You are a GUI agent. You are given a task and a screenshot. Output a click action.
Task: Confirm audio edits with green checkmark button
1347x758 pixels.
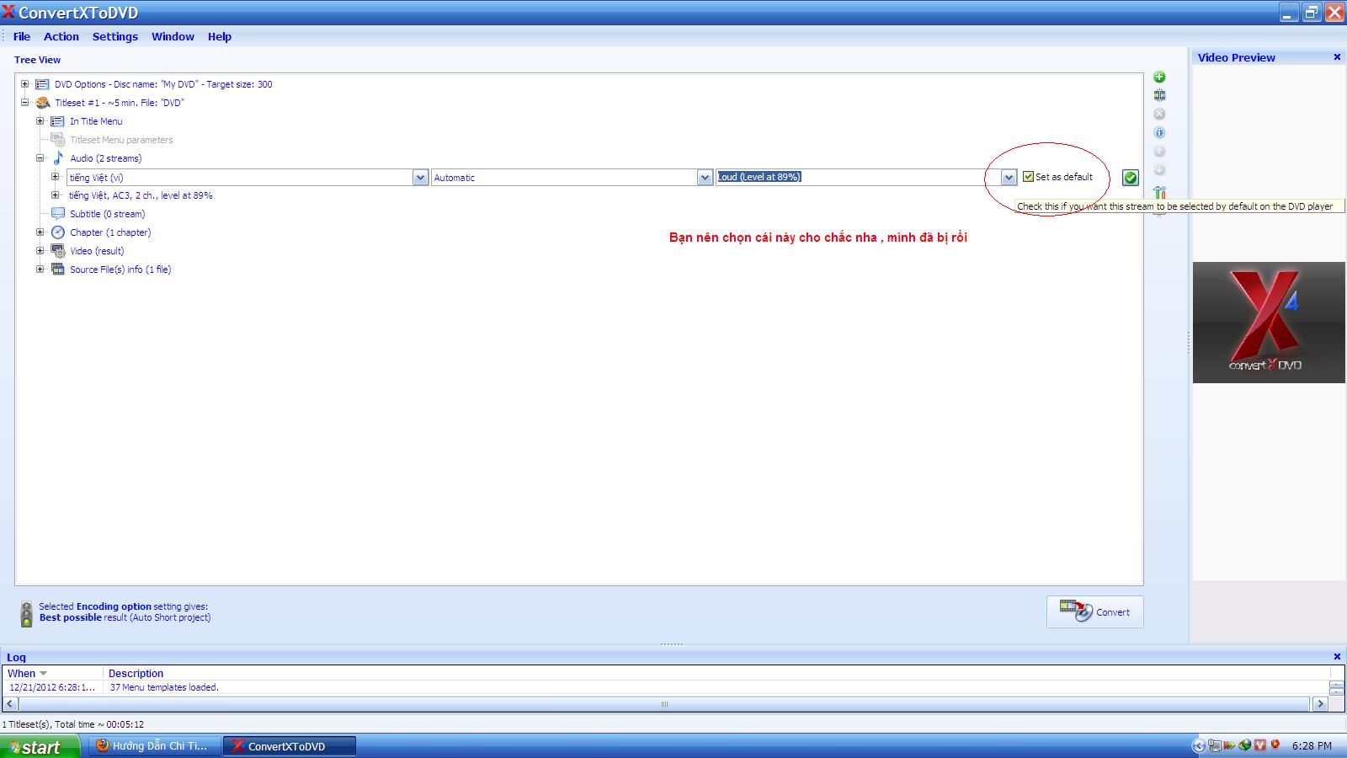(x=1131, y=178)
